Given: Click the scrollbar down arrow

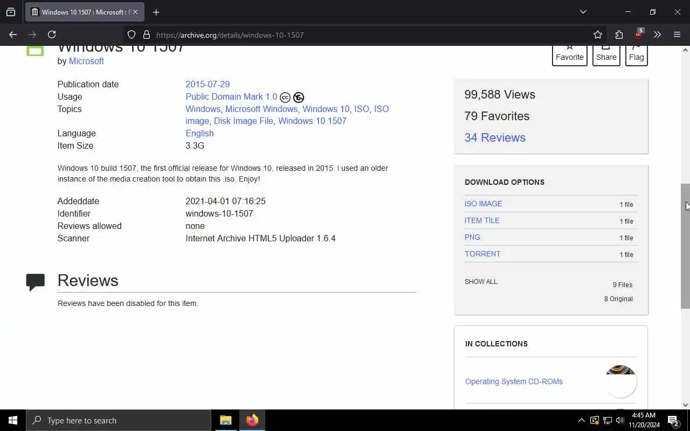Looking at the screenshot, I should tap(685, 405).
